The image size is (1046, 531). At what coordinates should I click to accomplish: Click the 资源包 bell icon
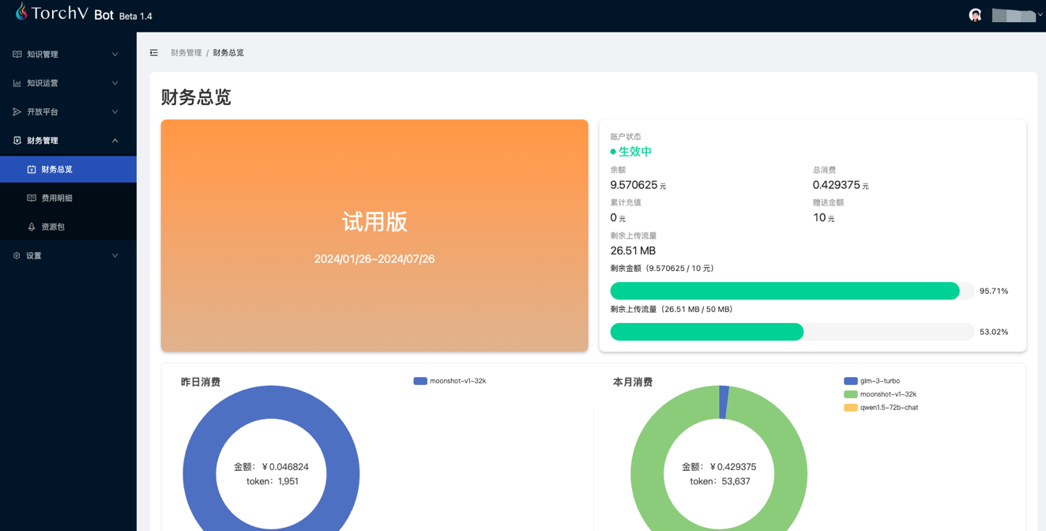(x=32, y=227)
